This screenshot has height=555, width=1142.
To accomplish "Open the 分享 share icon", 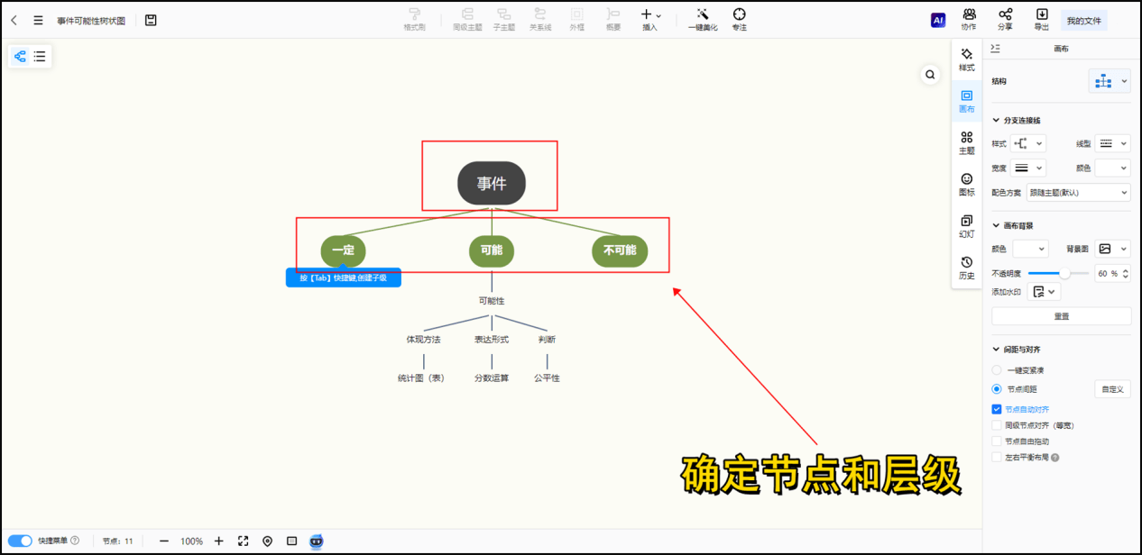I will point(1005,14).
